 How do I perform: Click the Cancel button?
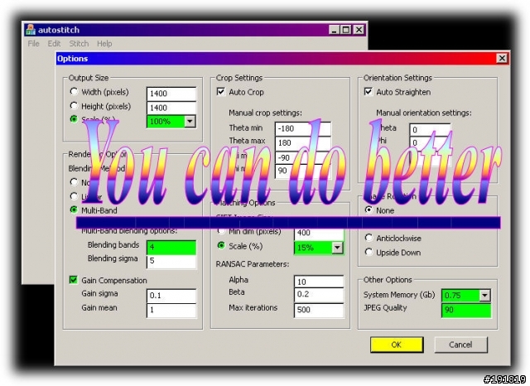pyautogui.click(x=460, y=345)
